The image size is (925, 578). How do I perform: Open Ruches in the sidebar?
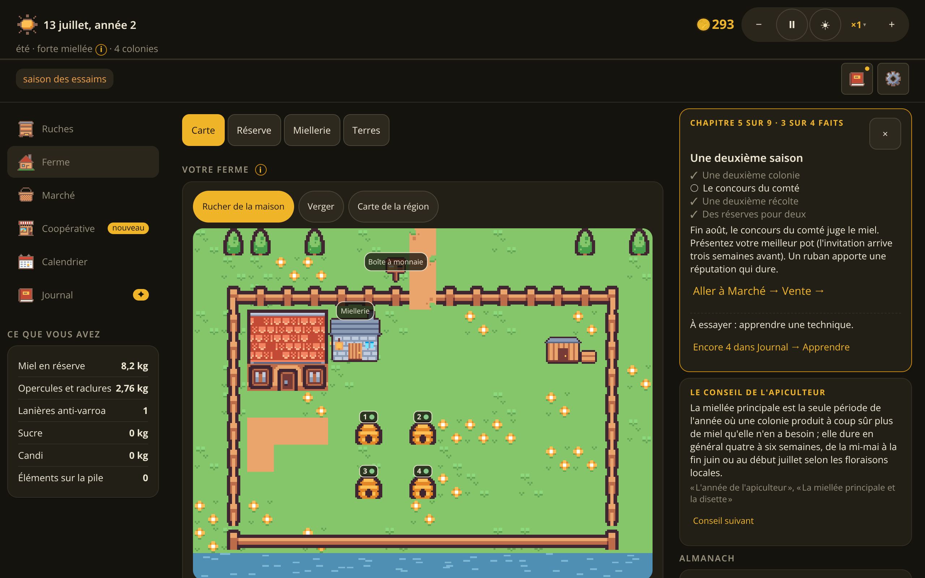[x=83, y=129]
